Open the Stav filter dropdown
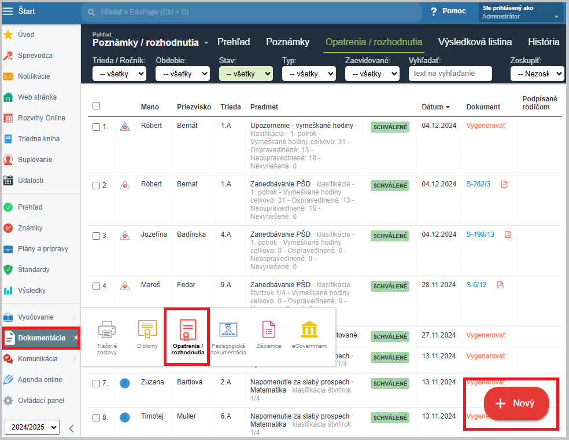This screenshot has height=440, width=569. 246,74
